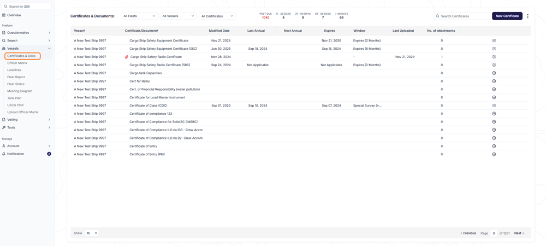Click plus icon in Cert for Remy row
This screenshot has height=246, width=546.
pos(494,81)
